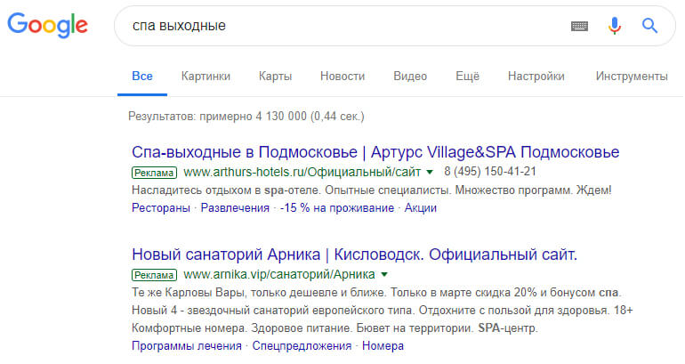The height and width of the screenshot is (364, 685).
Task: Click 'Насладитесь отдыхом в spa-отеле' description
Action: (x=371, y=190)
